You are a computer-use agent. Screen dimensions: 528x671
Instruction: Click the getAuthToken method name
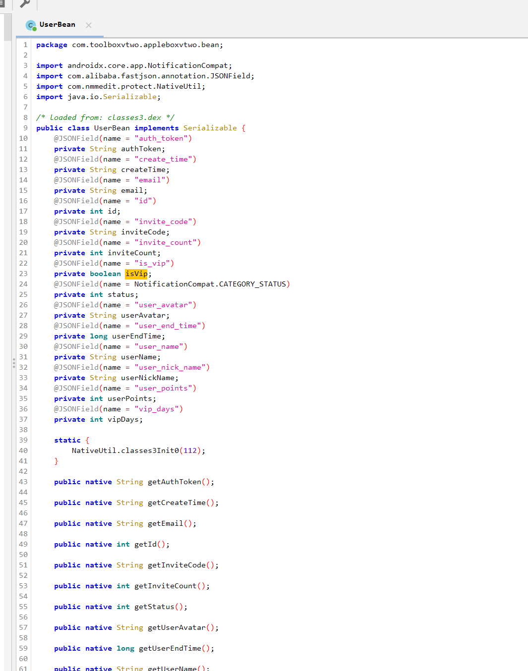tap(176, 481)
